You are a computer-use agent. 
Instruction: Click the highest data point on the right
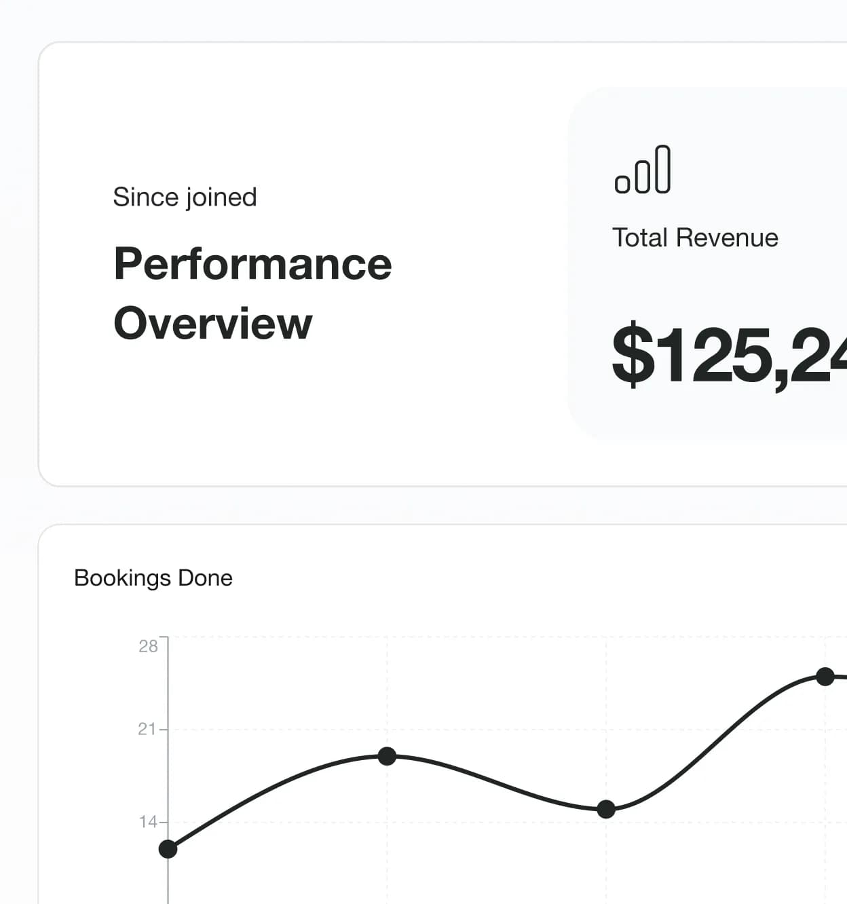click(825, 676)
